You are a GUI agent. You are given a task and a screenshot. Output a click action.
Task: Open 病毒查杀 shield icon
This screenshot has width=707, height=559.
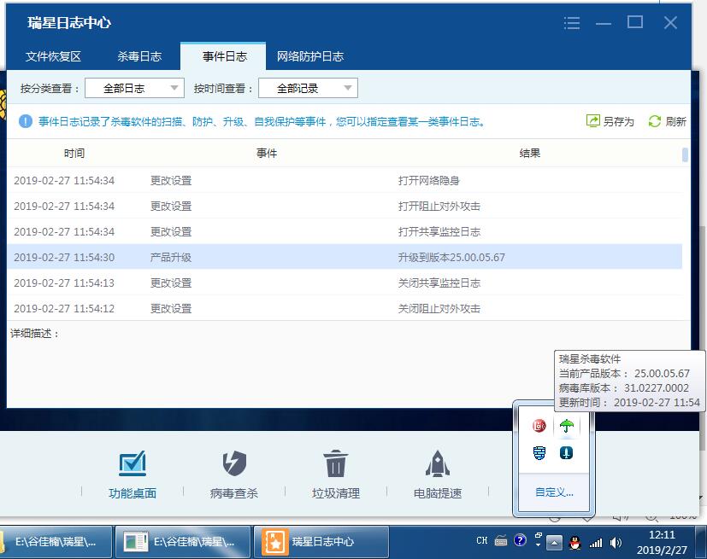pyautogui.click(x=234, y=463)
